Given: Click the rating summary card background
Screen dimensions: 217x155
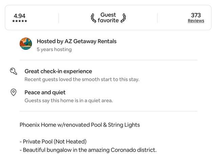Looking at the screenshot, I should point(108,18).
